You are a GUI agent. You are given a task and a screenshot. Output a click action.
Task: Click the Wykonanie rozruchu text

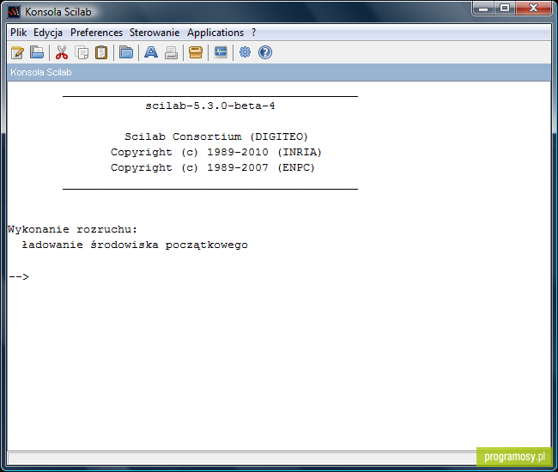coord(73,229)
